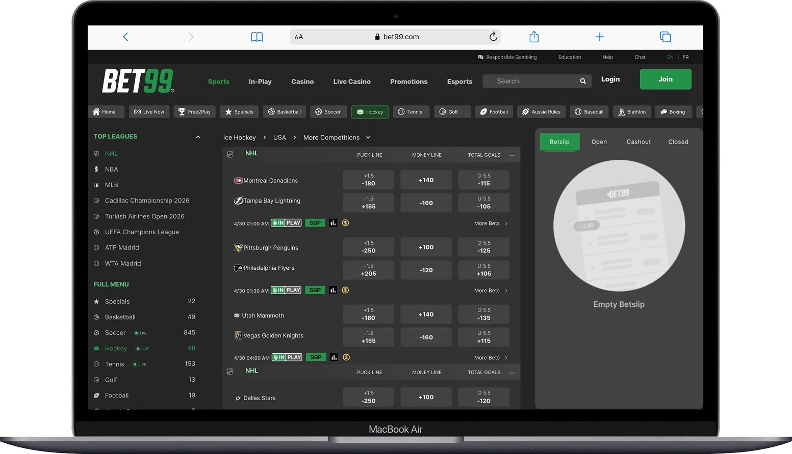Screen dimensions: 792x454
Task: Collapse the Top Leagues section
Action: click(x=198, y=136)
